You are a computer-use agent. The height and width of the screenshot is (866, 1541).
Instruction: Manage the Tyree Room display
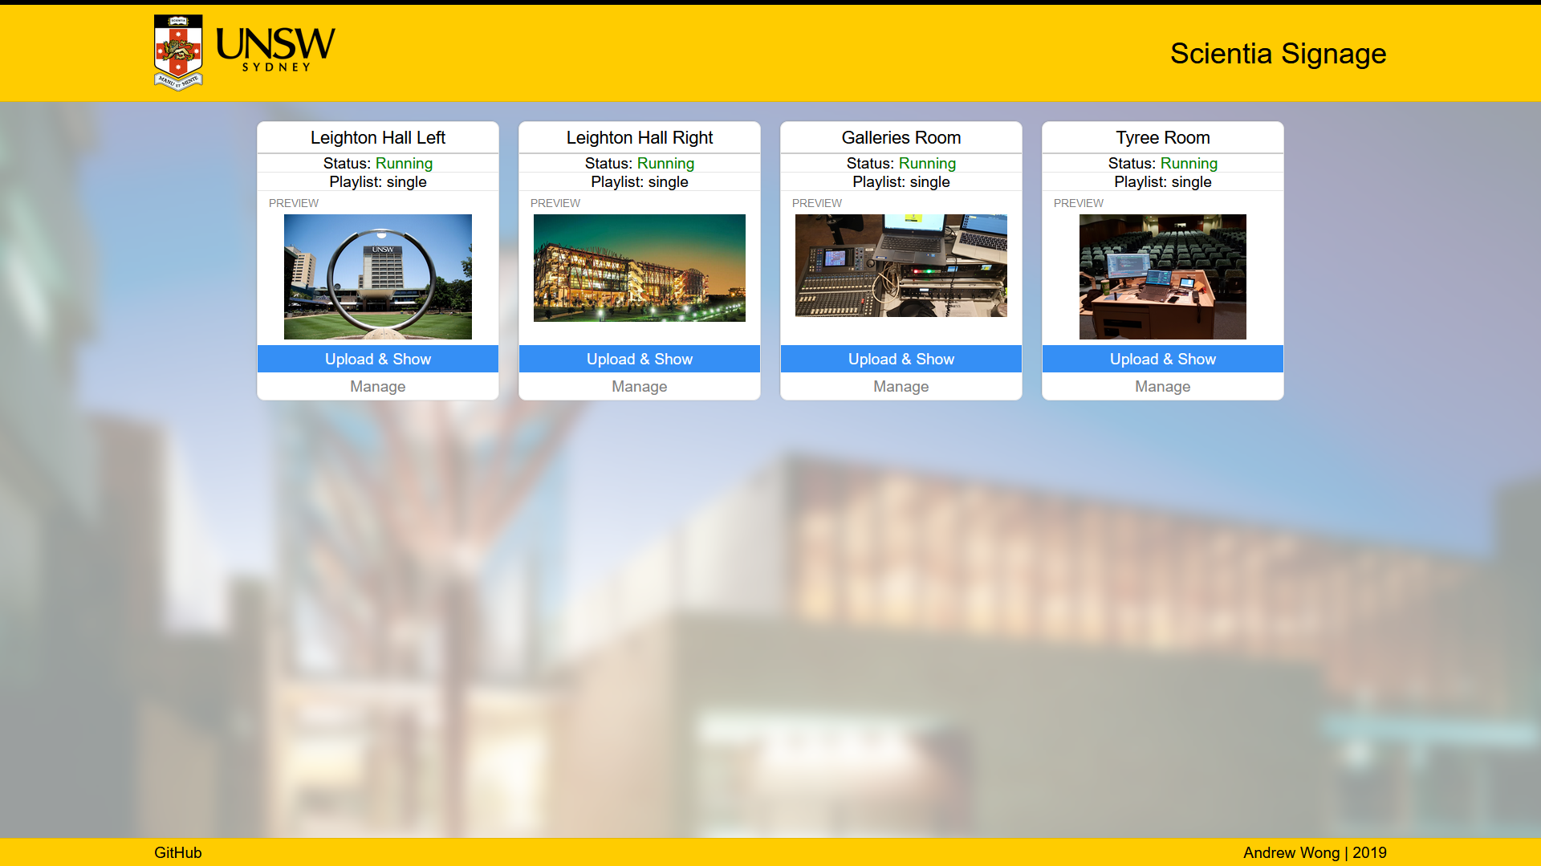(x=1163, y=386)
